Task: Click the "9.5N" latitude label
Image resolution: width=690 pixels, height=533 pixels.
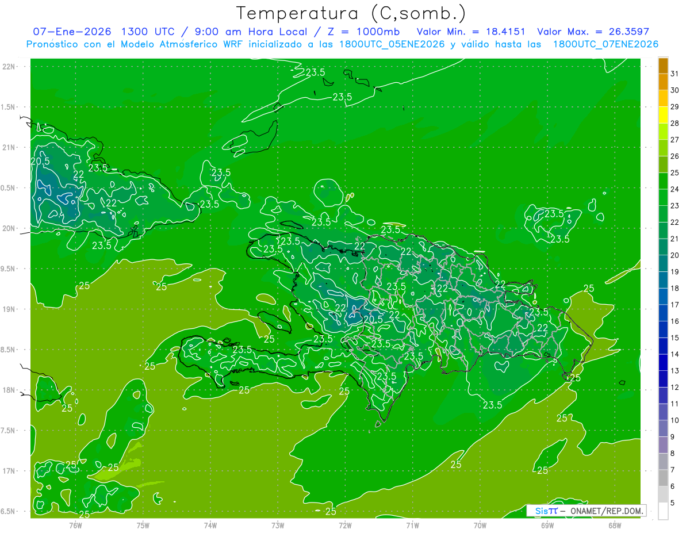Action: point(9,269)
